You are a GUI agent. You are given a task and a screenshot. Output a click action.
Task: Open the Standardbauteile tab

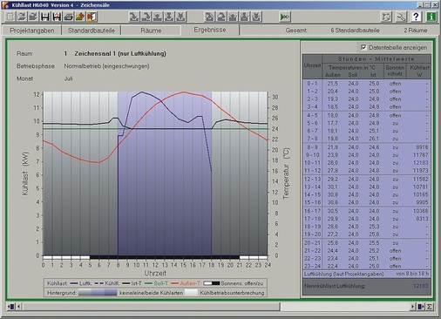point(92,31)
